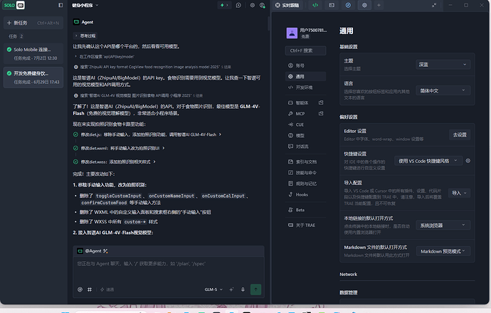Click the microphone voice input icon
Viewport: 491px width, 313px height.
coord(243,290)
